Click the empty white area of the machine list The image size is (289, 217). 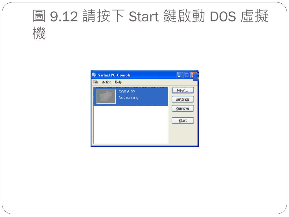(131, 125)
